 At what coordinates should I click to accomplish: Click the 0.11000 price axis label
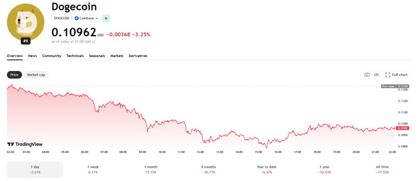[403, 124]
